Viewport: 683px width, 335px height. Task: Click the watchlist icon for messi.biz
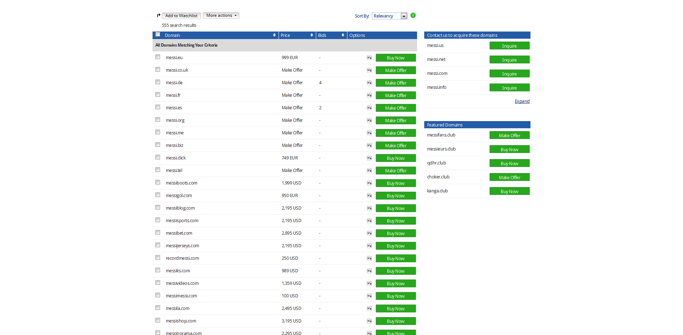pos(369,145)
